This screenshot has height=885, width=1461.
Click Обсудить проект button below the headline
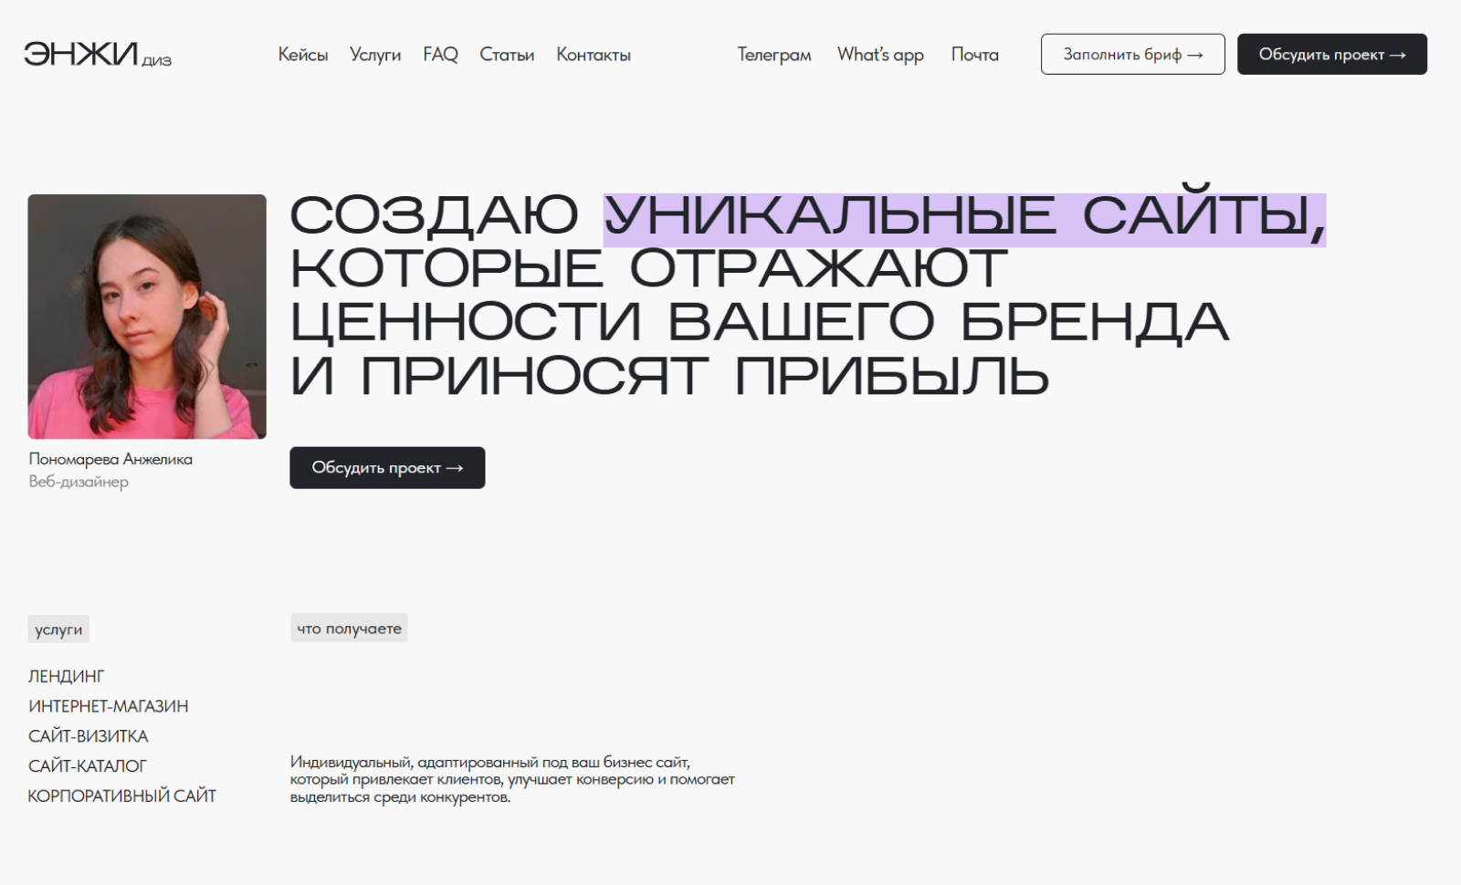coord(387,468)
